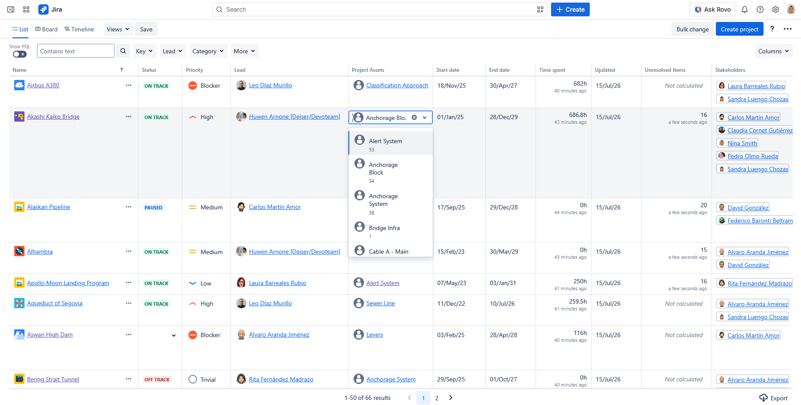
Task: Open settings gear icon
Action: (x=776, y=9)
